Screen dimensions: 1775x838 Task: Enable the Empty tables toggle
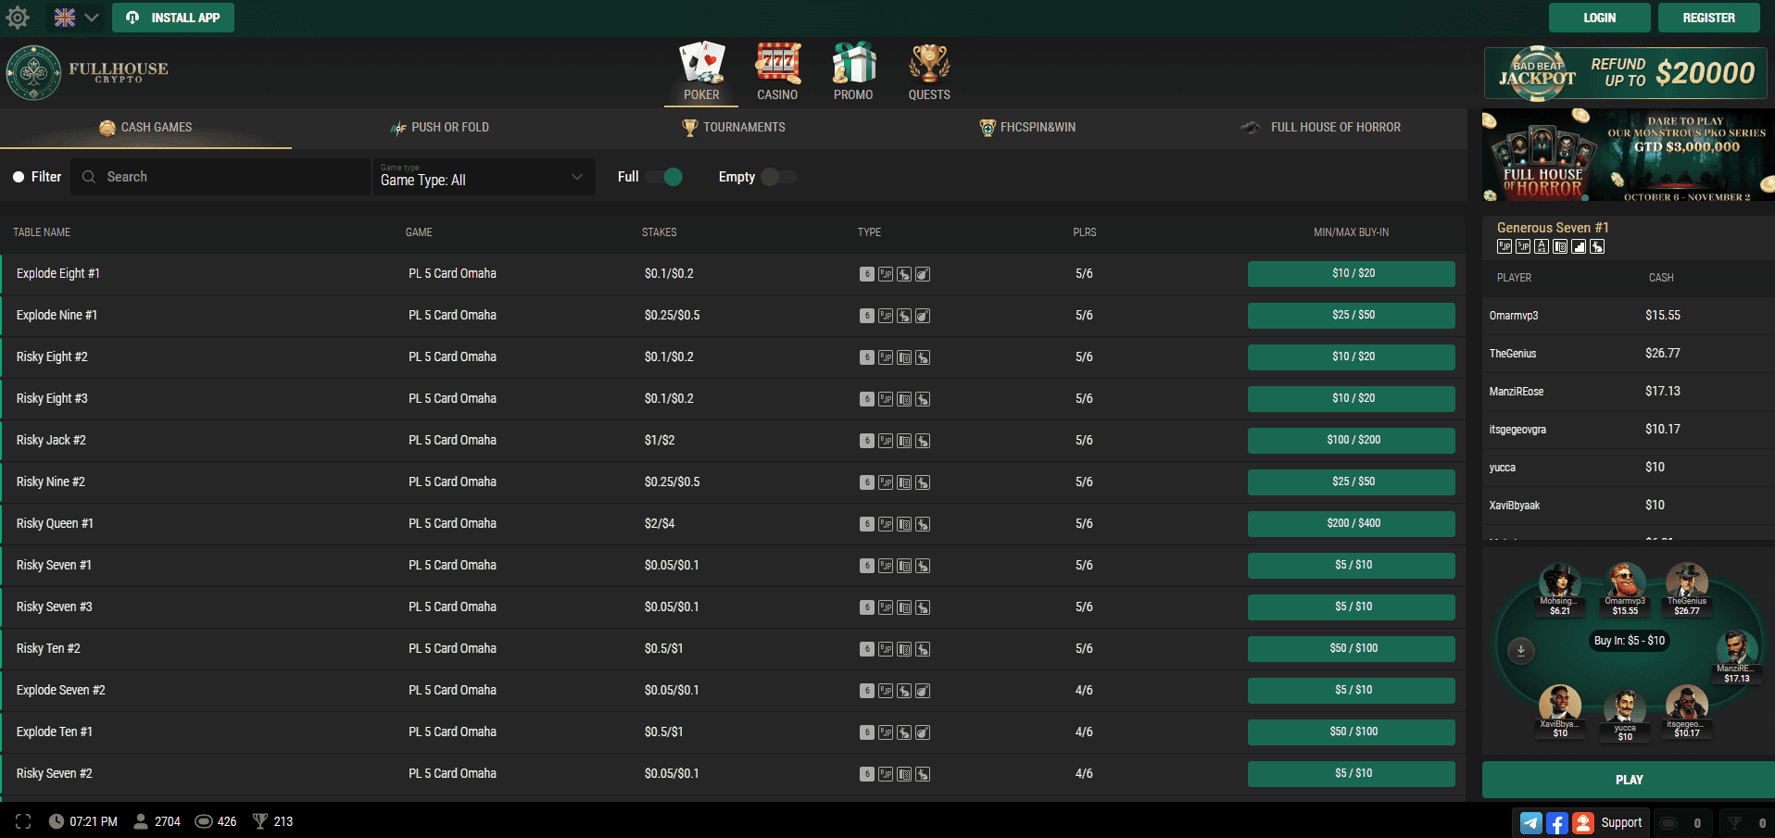click(x=778, y=177)
